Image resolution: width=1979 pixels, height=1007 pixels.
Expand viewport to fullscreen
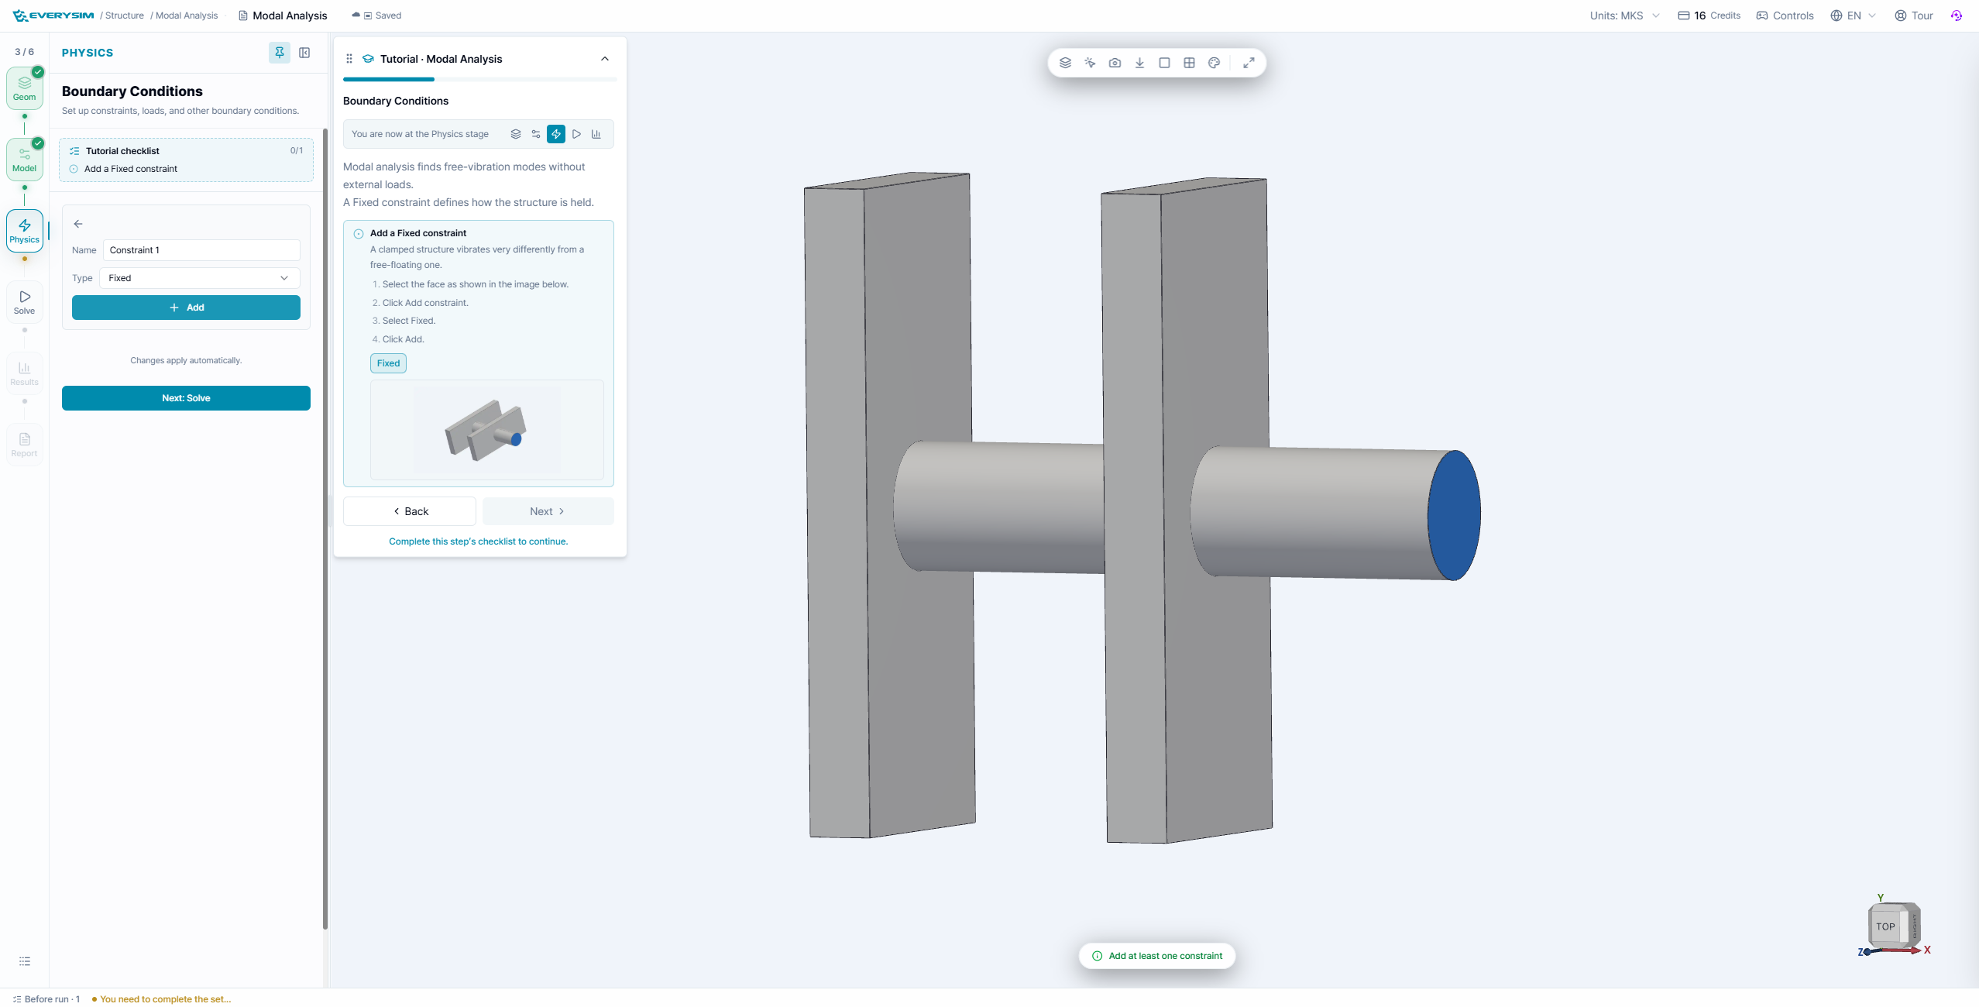[1249, 63]
